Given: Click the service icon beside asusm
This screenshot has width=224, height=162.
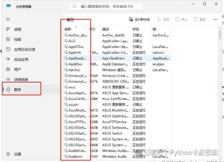Looking at the screenshot, I should coord(66,104).
